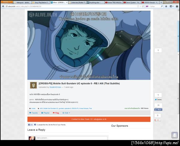This screenshot has width=180, height=146.
Task: Switch to the Zeron Zystem YouTube tab
Action: (132, 2)
